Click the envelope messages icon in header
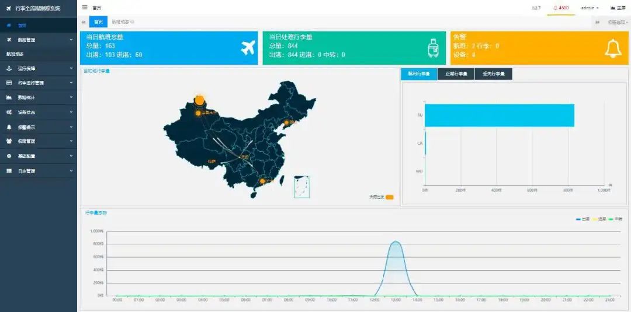The image size is (631, 312). pyautogui.click(x=536, y=8)
